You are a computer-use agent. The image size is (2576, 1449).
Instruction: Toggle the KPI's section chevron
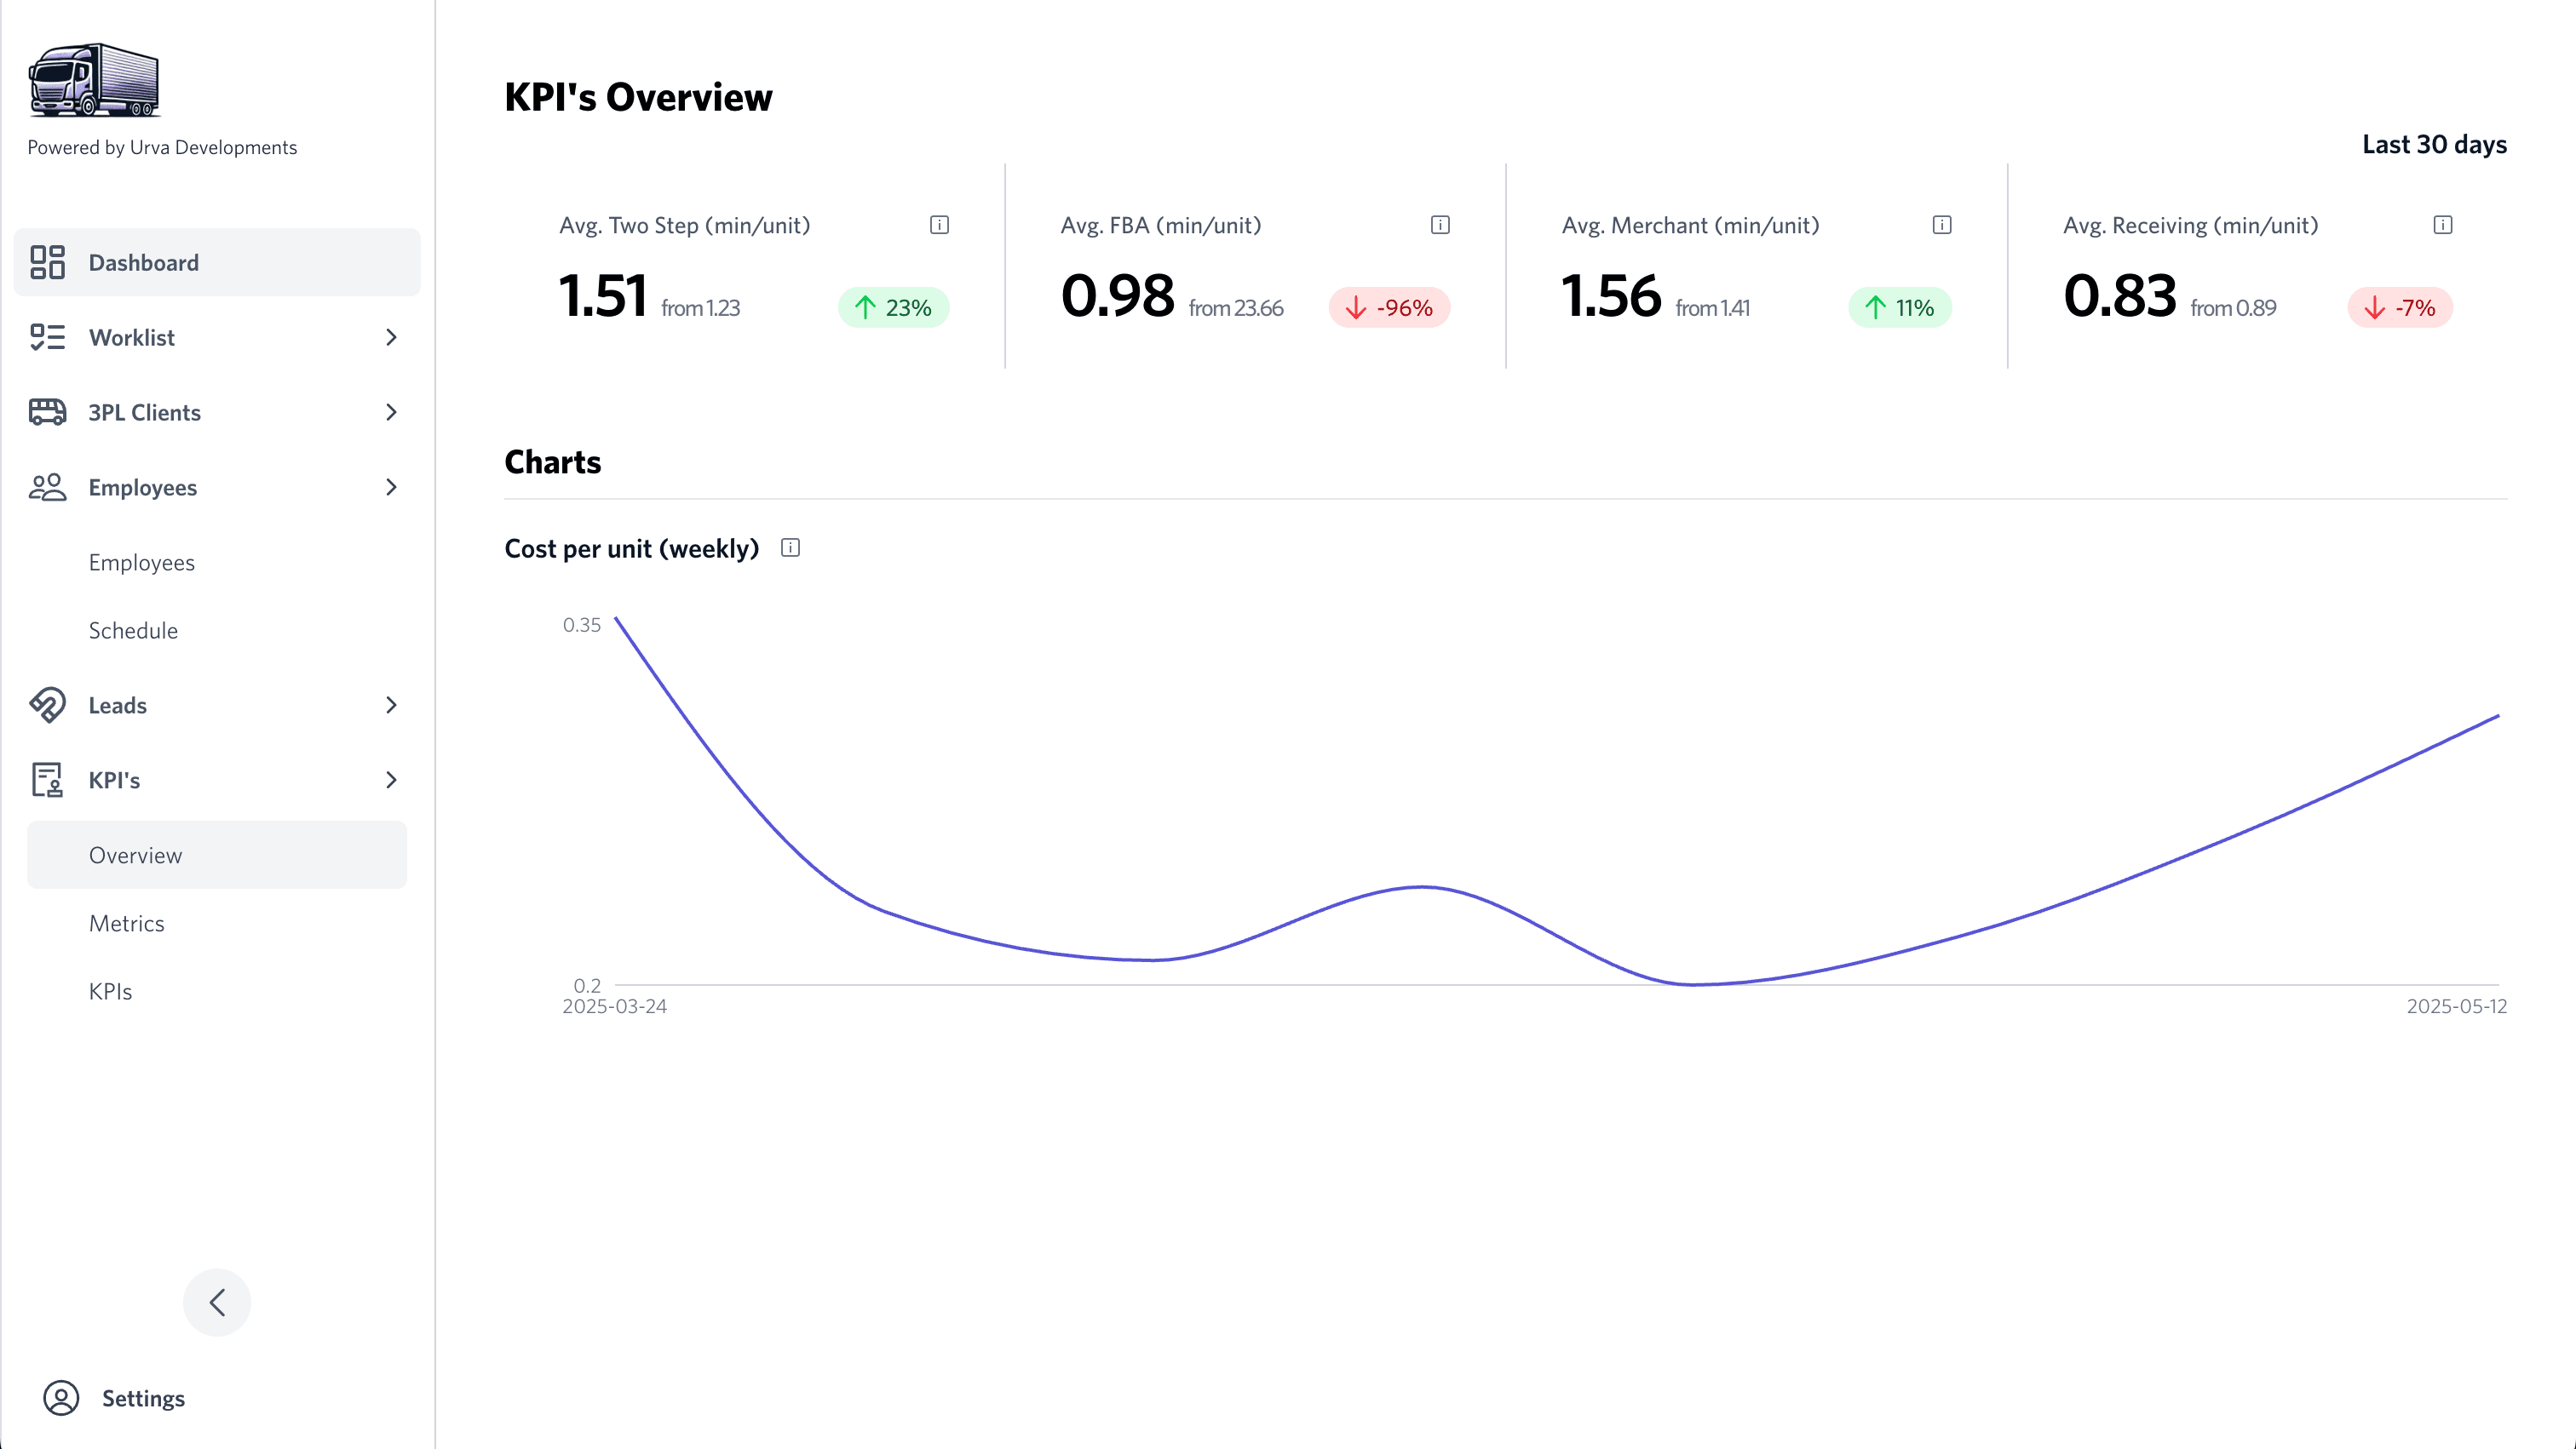tap(391, 781)
